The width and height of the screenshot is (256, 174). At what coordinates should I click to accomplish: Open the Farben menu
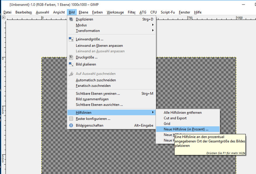[x=97, y=12]
